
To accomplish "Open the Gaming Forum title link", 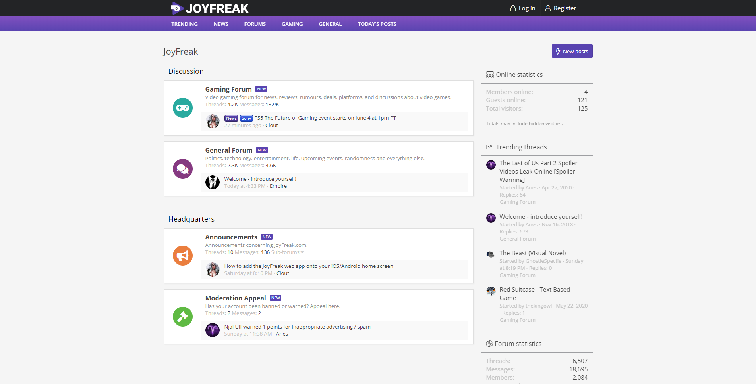I will click(x=228, y=89).
